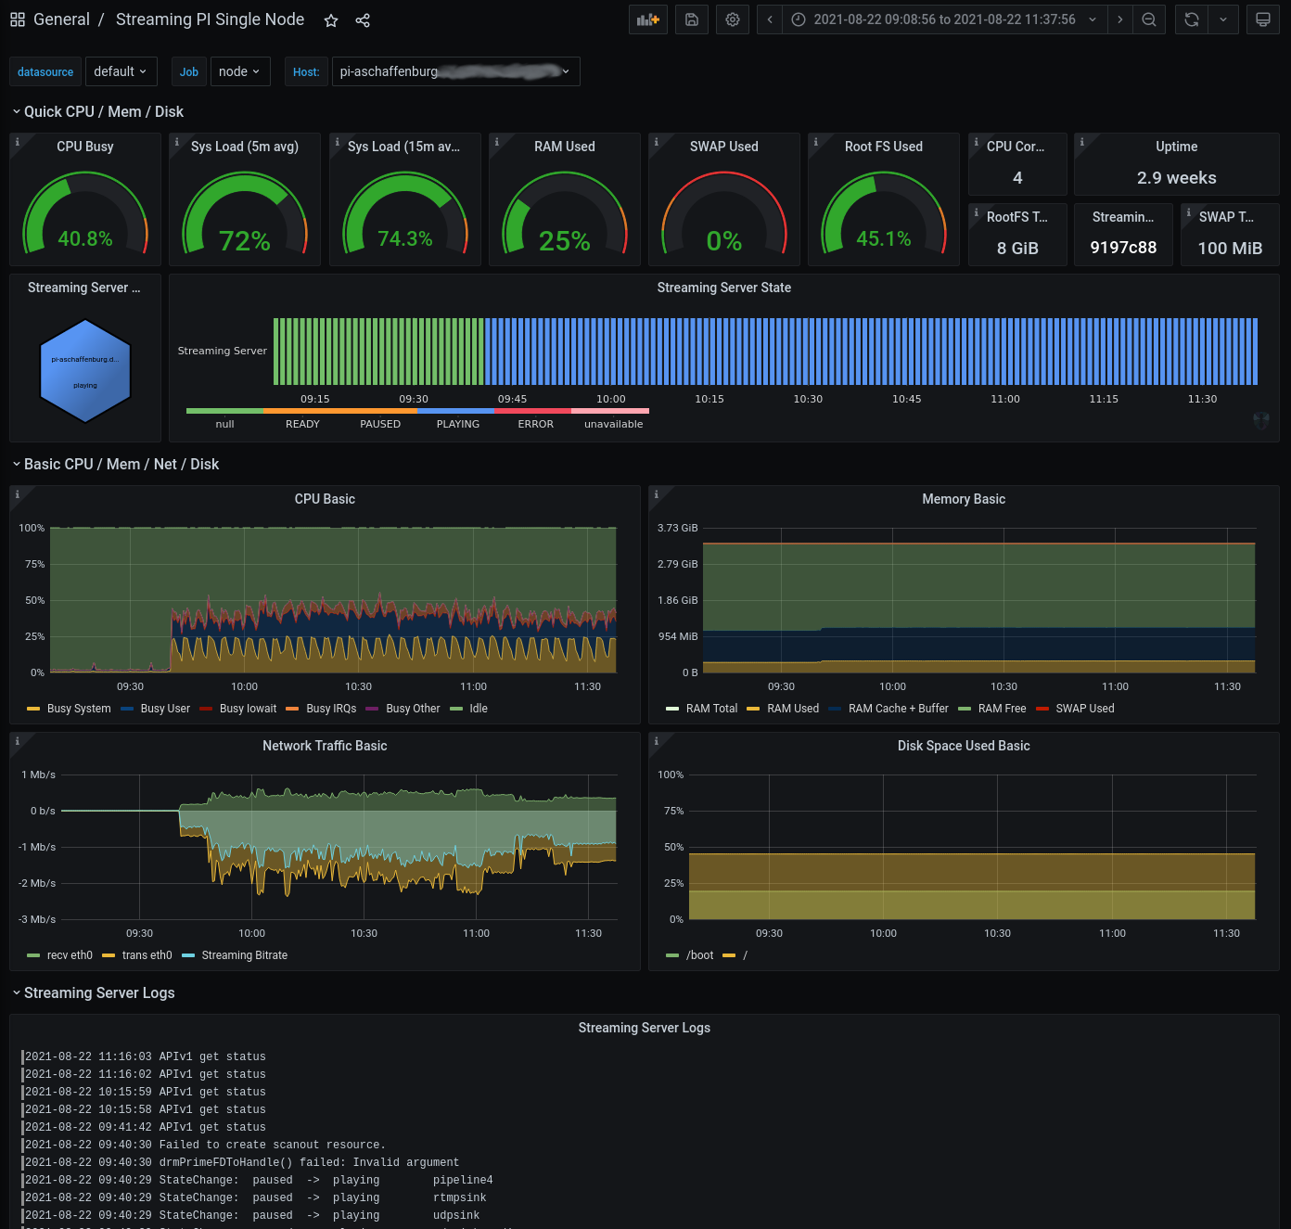Image resolution: width=1291 pixels, height=1229 pixels.
Task: Open the time range picker
Action: pos(944,19)
